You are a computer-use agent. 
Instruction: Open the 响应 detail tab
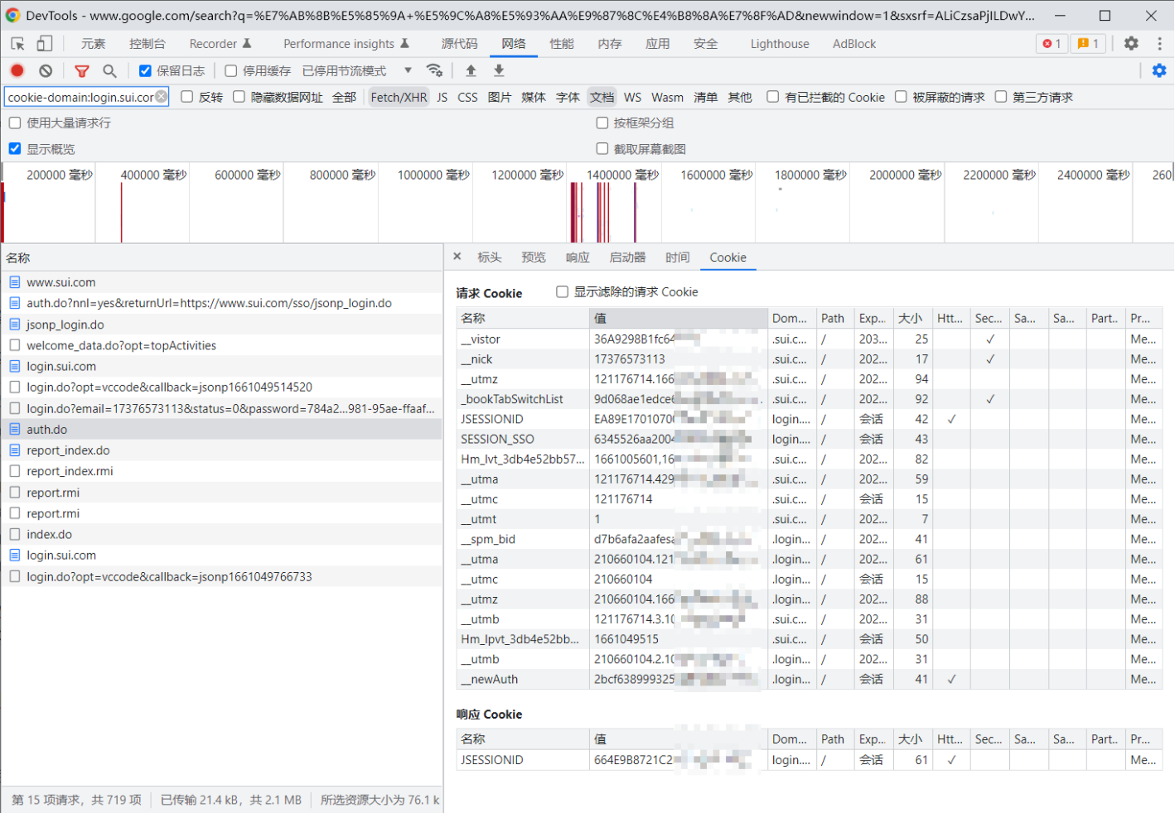pos(578,257)
